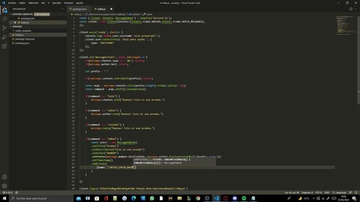Click Visual Studio Code taskbar icon

point(216,198)
